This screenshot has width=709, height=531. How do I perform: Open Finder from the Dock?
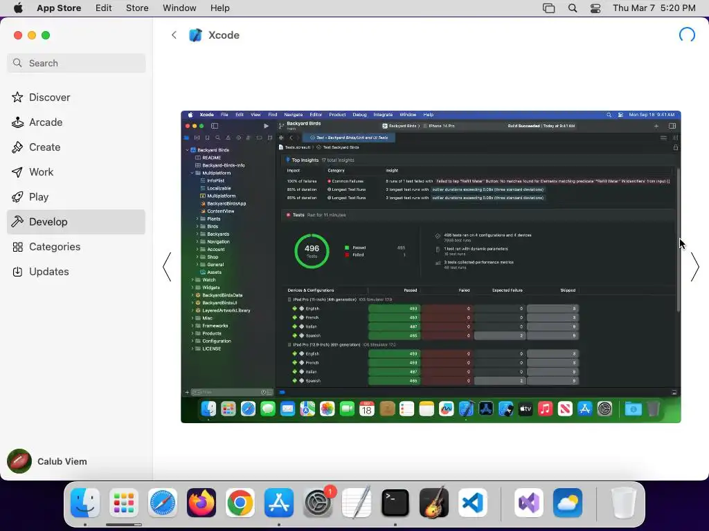(x=85, y=503)
